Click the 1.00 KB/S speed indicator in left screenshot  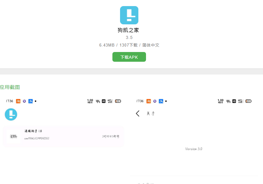pos(90,101)
